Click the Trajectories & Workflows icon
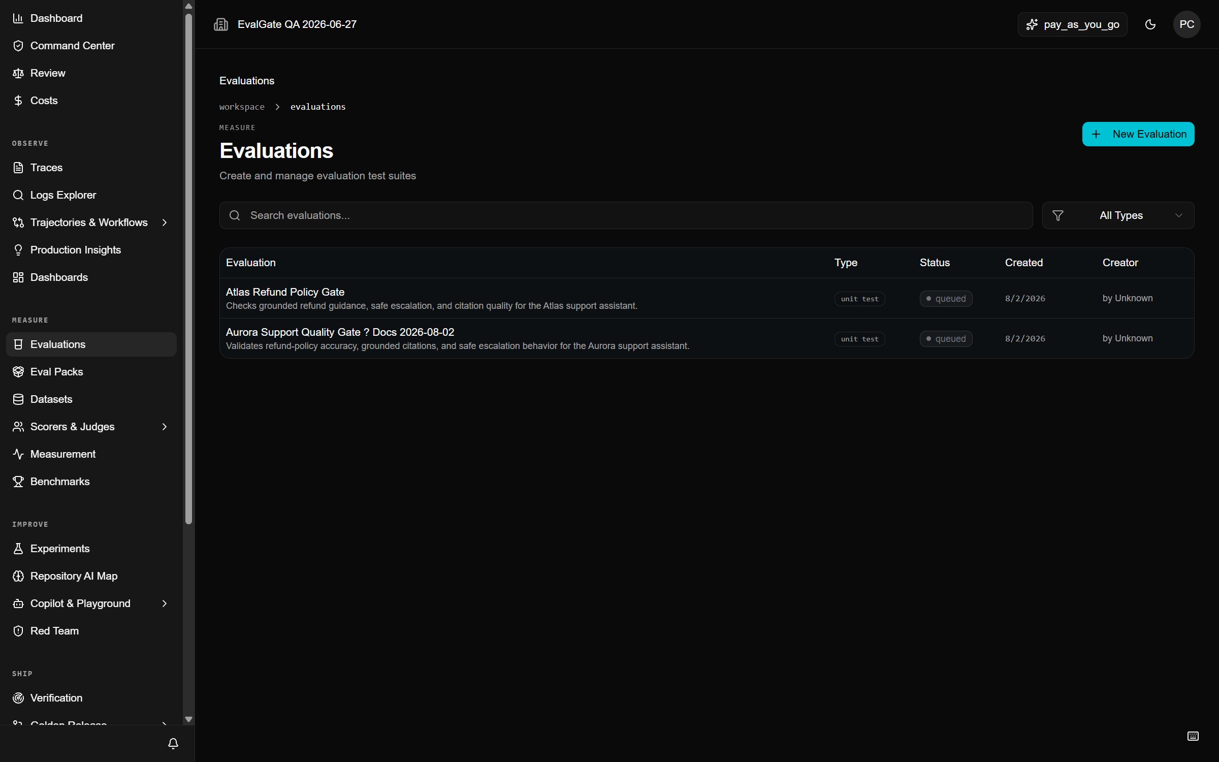 click(x=18, y=223)
